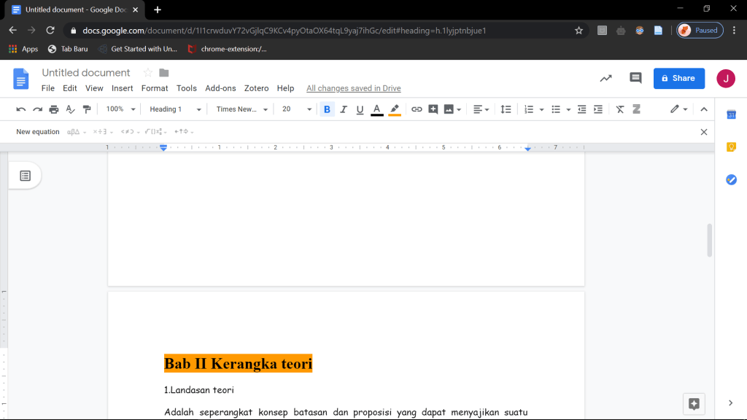Click the Insert link icon
747x420 pixels.
(417, 109)
